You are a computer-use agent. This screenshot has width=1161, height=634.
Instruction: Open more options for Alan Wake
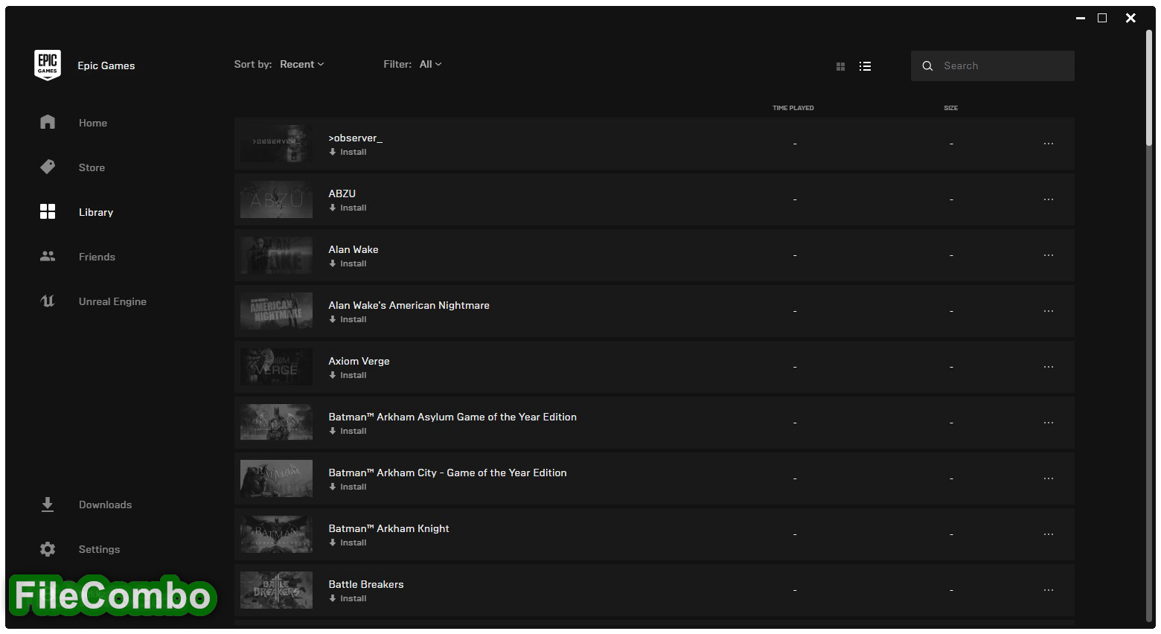1049,255
